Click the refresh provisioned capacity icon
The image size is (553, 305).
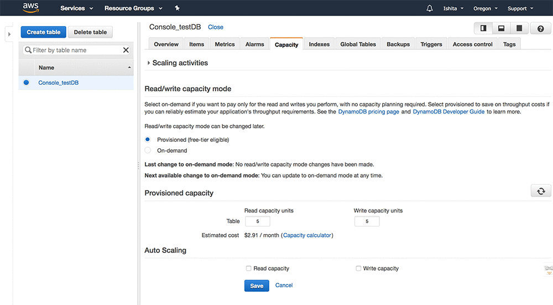(540, 191)
